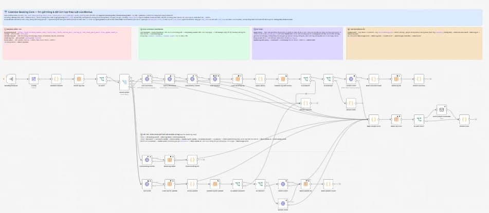Open the second of two adjacent If nodes, bottom row
This screenshot has height=213, width=489.
coord(260,184)
